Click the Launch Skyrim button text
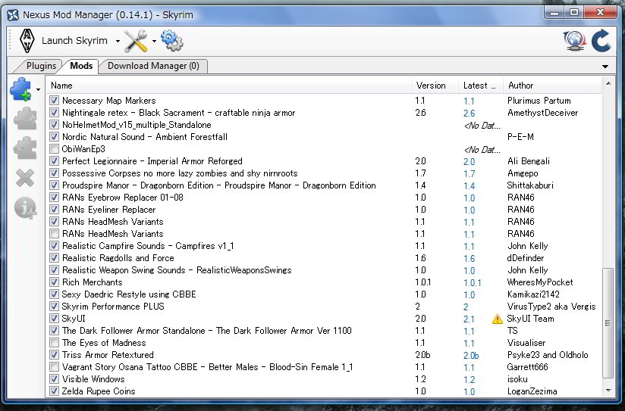The image size is (625, 411). [74, 41]
